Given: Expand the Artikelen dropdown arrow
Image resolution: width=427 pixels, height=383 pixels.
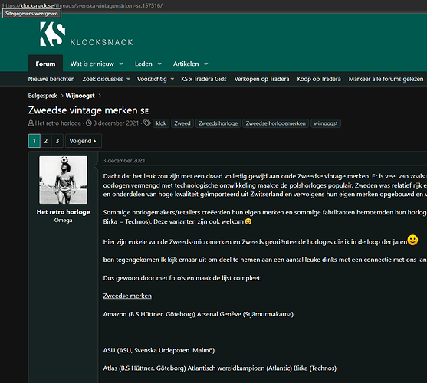Looking at the screenshot, I should tap(206, 64).
